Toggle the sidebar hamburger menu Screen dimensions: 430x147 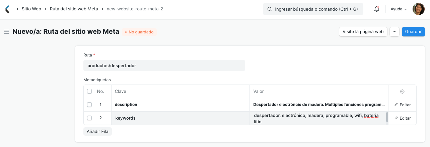[6, 32]
